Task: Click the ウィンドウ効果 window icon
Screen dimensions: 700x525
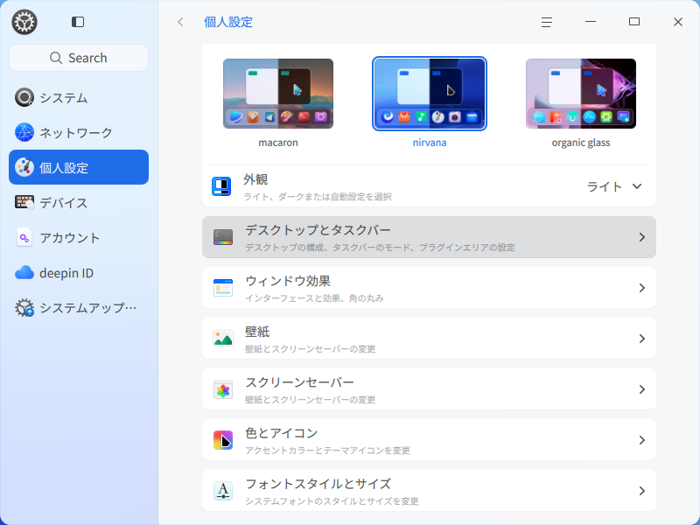Action: point(223,288)
